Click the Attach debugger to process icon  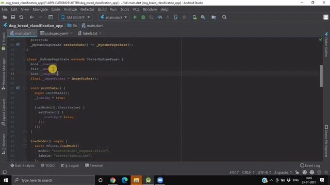(176, 17)
